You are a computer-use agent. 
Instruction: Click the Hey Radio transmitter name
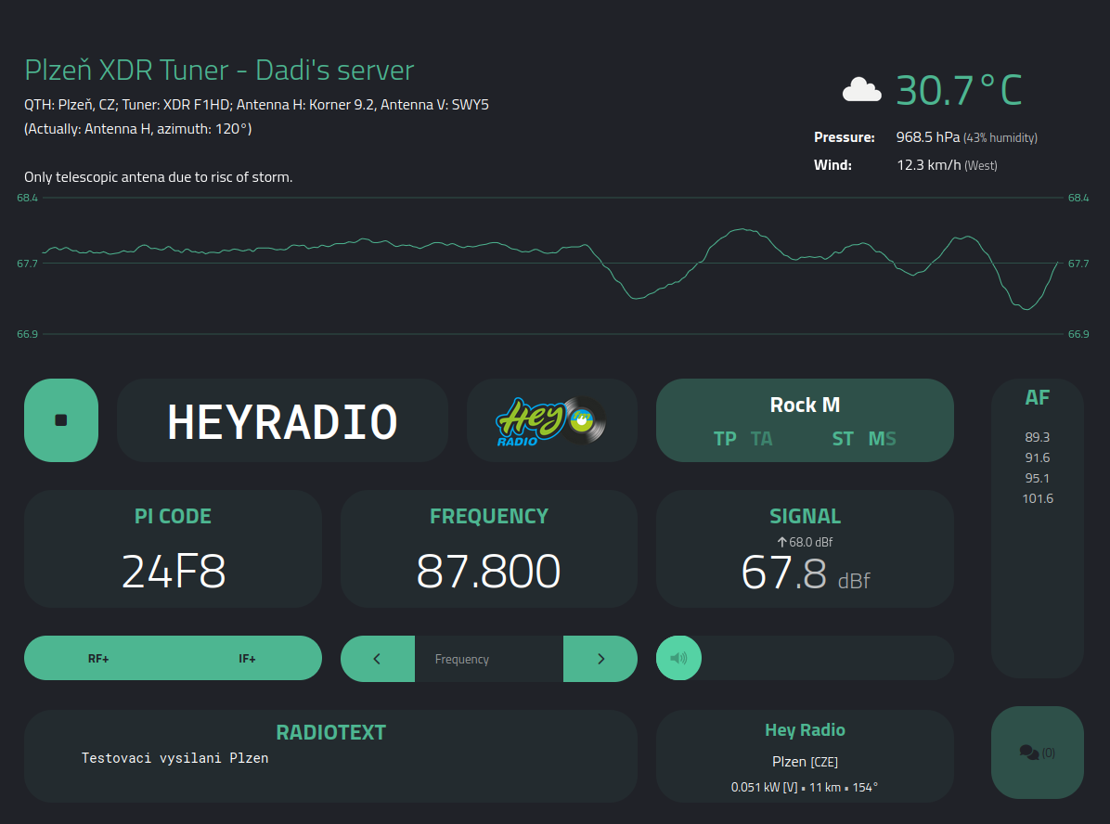(x=805, y=730)
